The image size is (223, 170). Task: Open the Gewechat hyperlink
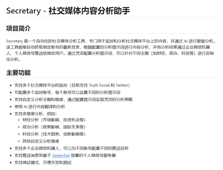(x=61, y=156)
